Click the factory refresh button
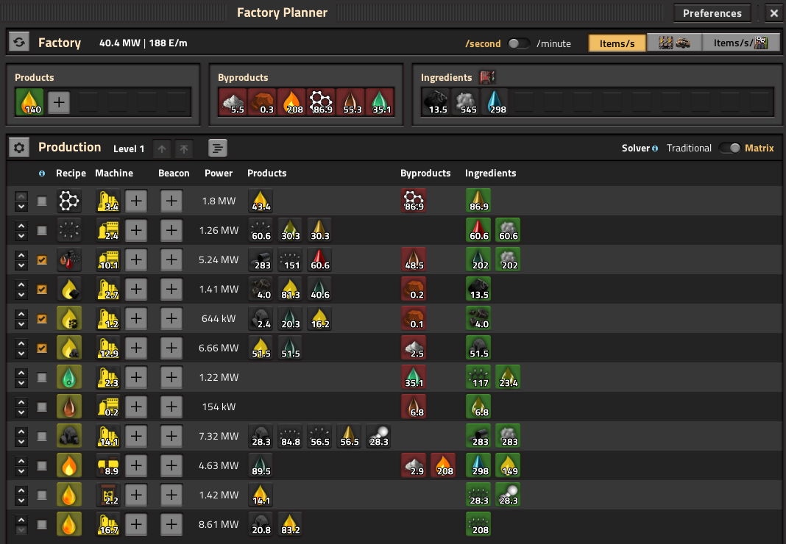The width and height of the screenshot is (786, 544). pos(19,43)
